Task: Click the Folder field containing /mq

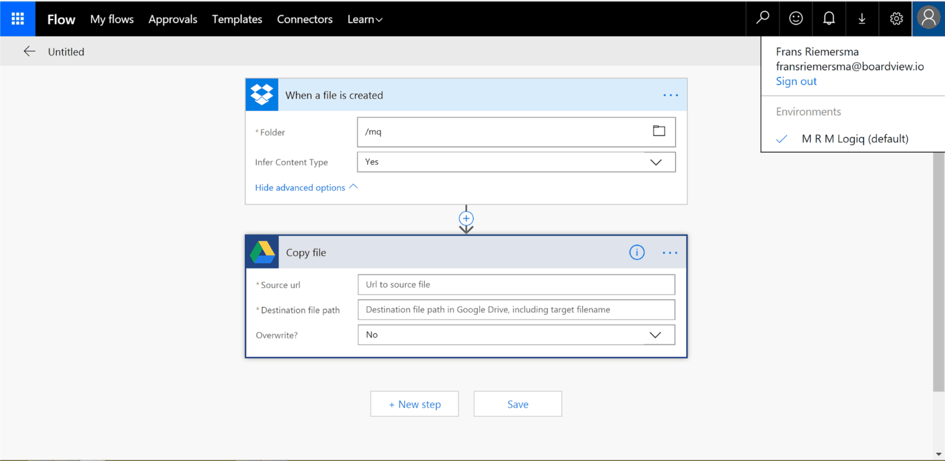Action: coord(516,132)
